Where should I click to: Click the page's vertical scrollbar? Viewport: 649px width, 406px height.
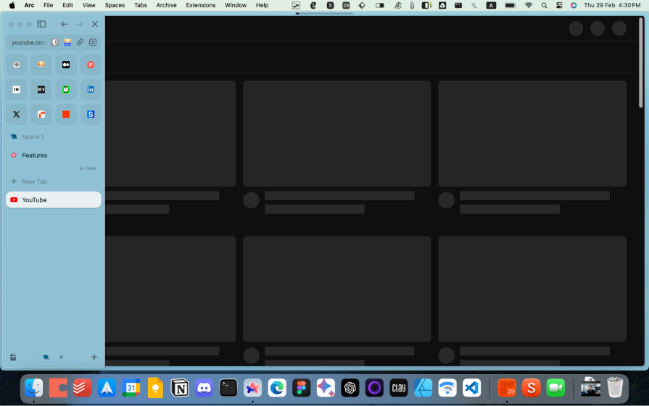tap(640, 65)
